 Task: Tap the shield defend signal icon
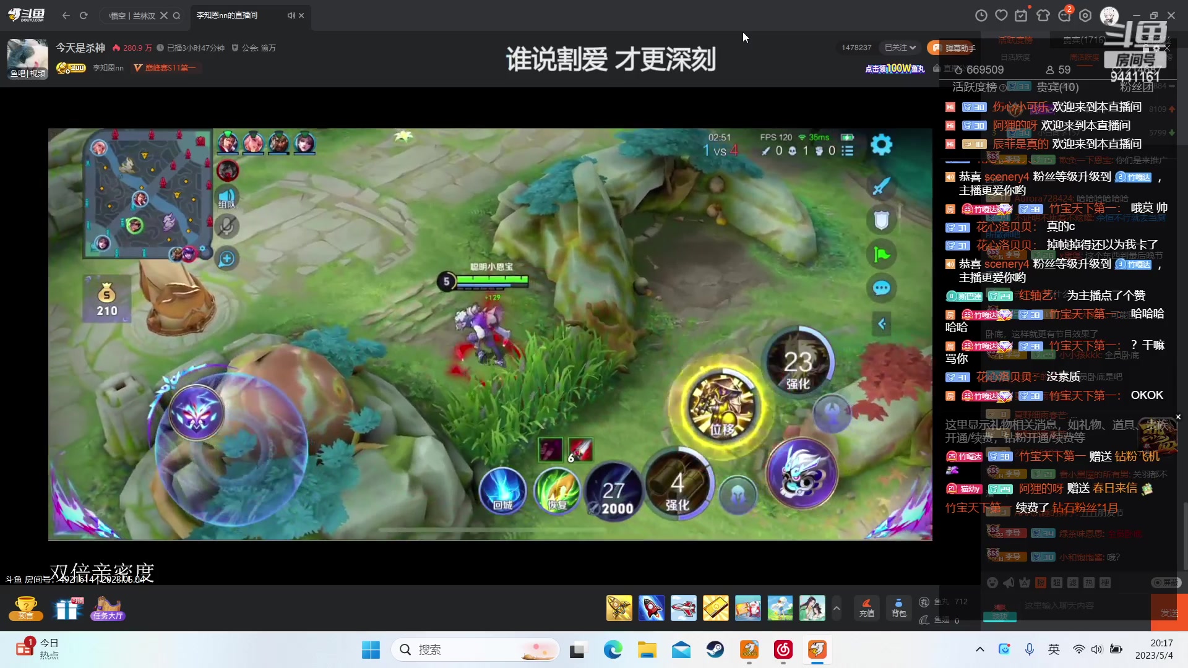(x=881, y=220)
